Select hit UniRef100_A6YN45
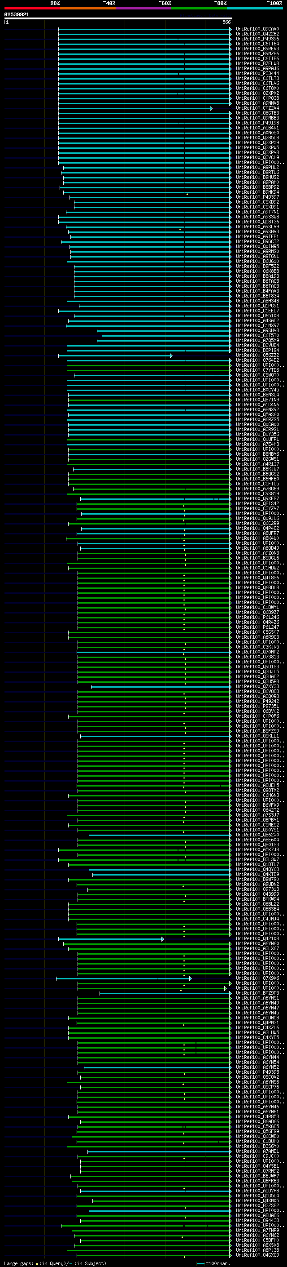Viewport: 287px width, 1267px height. pos(257,1013)
